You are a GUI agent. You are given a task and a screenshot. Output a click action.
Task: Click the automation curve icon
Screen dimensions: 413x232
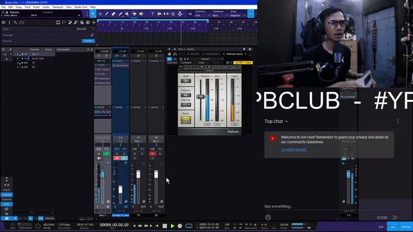(22, 23)
